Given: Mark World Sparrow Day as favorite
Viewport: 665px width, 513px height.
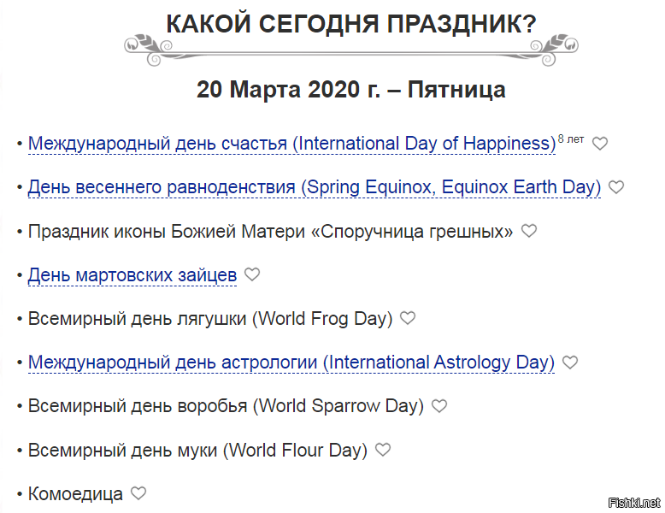Looking at the screenshot, I should tap(439, 405).
